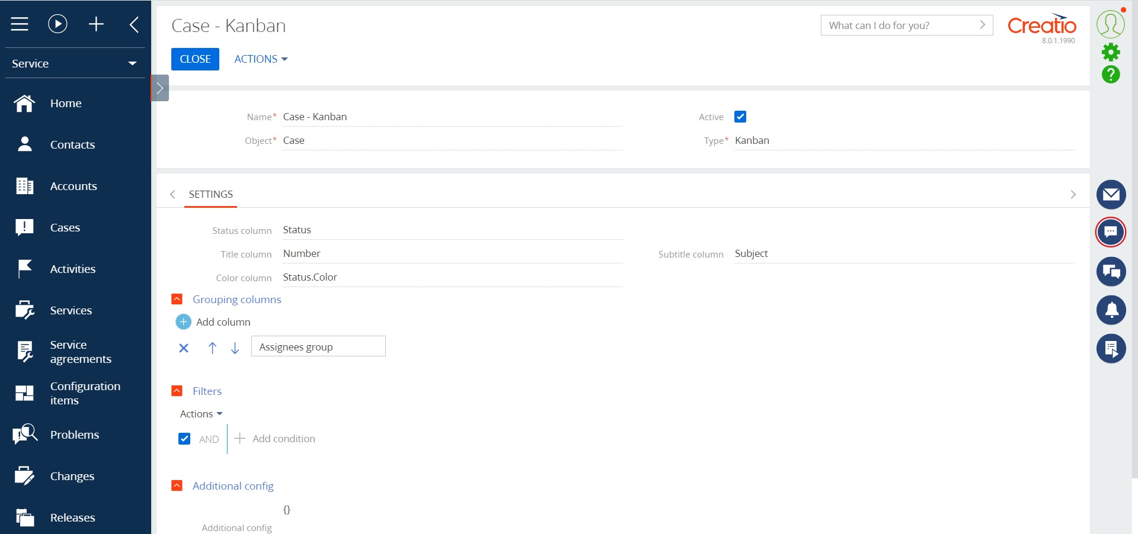Open the notifications bell icon
1138x534 pixels.
1111,310
